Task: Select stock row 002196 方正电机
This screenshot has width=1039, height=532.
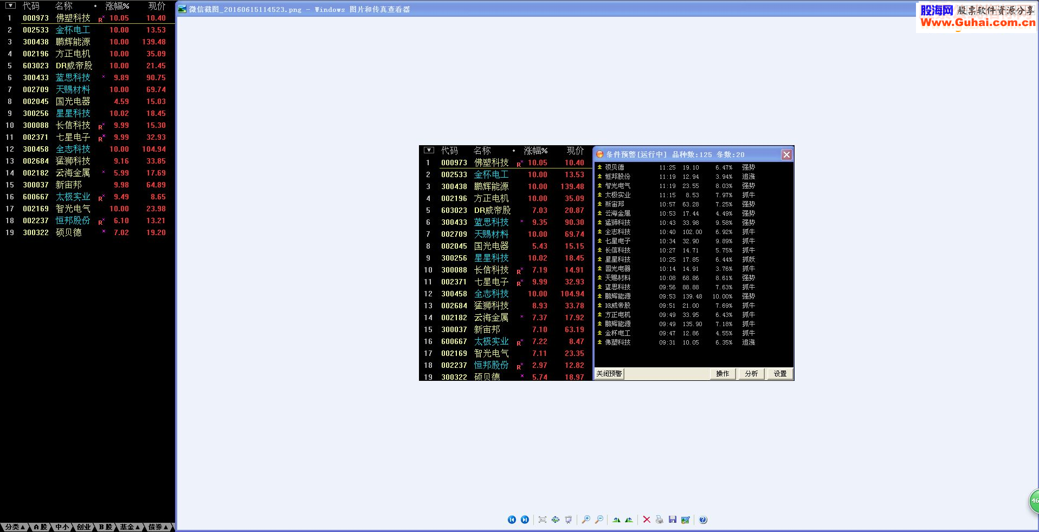Action: coord(87,54)
